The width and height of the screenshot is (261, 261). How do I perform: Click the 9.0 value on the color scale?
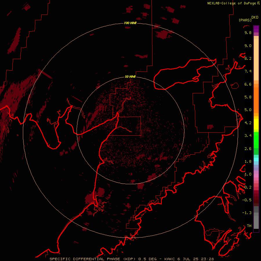[248, 46]
